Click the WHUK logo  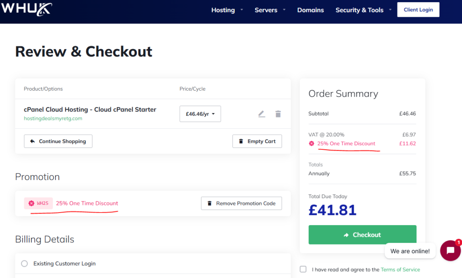point(27,9)
